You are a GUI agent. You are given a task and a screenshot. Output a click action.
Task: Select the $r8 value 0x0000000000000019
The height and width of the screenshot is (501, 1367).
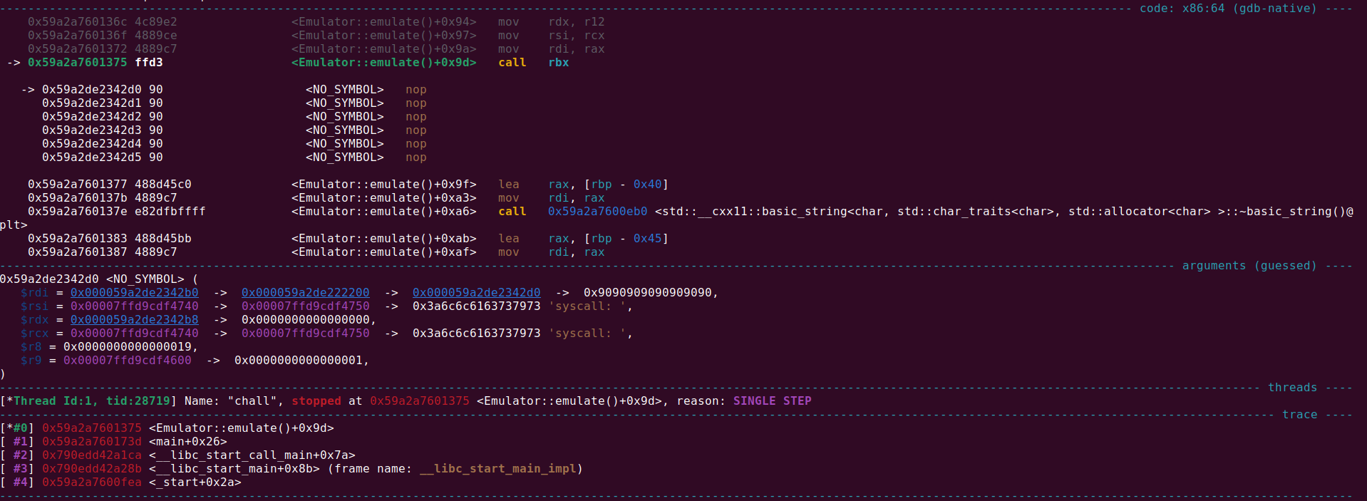click(128, 347)
